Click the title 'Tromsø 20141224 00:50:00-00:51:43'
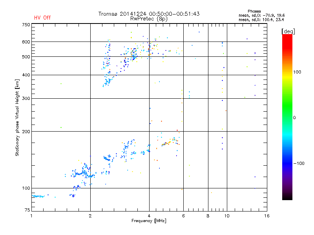Screen dimensions: 314x235 coord(149,14)
